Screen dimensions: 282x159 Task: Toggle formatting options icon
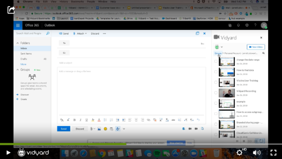click(118, 129)
